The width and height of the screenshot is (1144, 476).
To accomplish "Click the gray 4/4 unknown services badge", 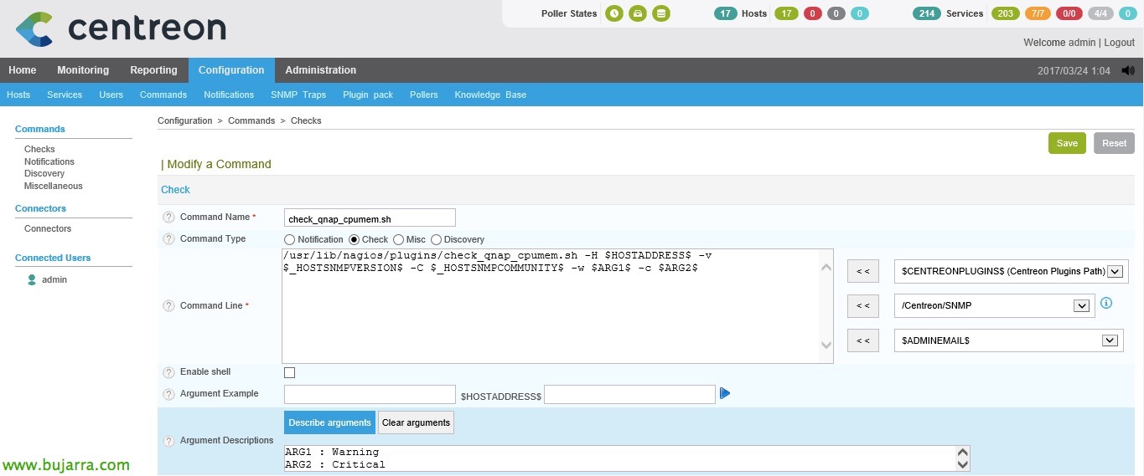I will click(1101, 13).
